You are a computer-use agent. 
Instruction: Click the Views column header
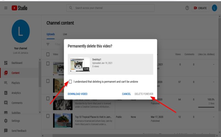(178, 54)
